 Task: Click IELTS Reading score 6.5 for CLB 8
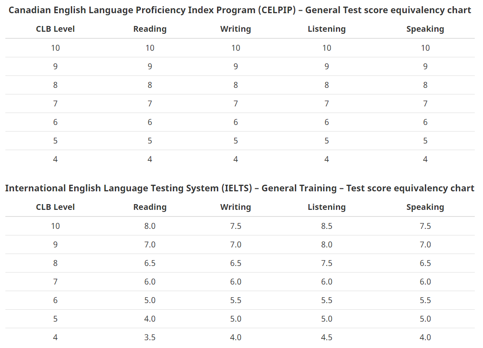pyautogui.click(x=150, y=263)
